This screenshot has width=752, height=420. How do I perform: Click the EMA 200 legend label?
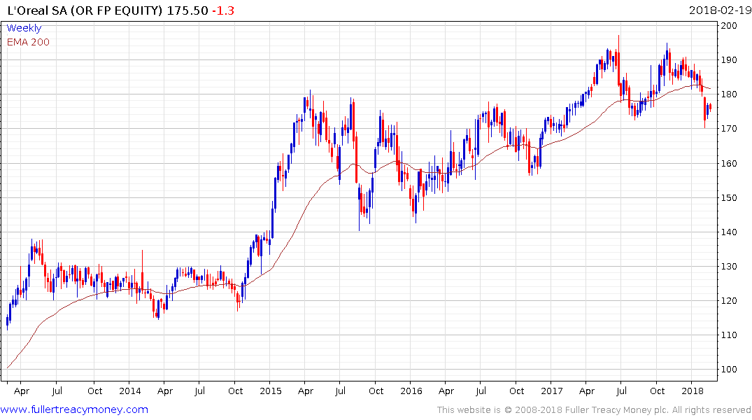pyautogui.click(x=28, y=42)
